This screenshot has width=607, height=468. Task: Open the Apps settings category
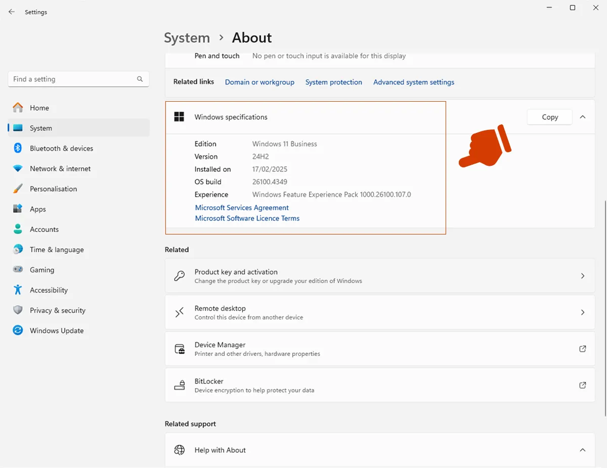click(78, 209)
